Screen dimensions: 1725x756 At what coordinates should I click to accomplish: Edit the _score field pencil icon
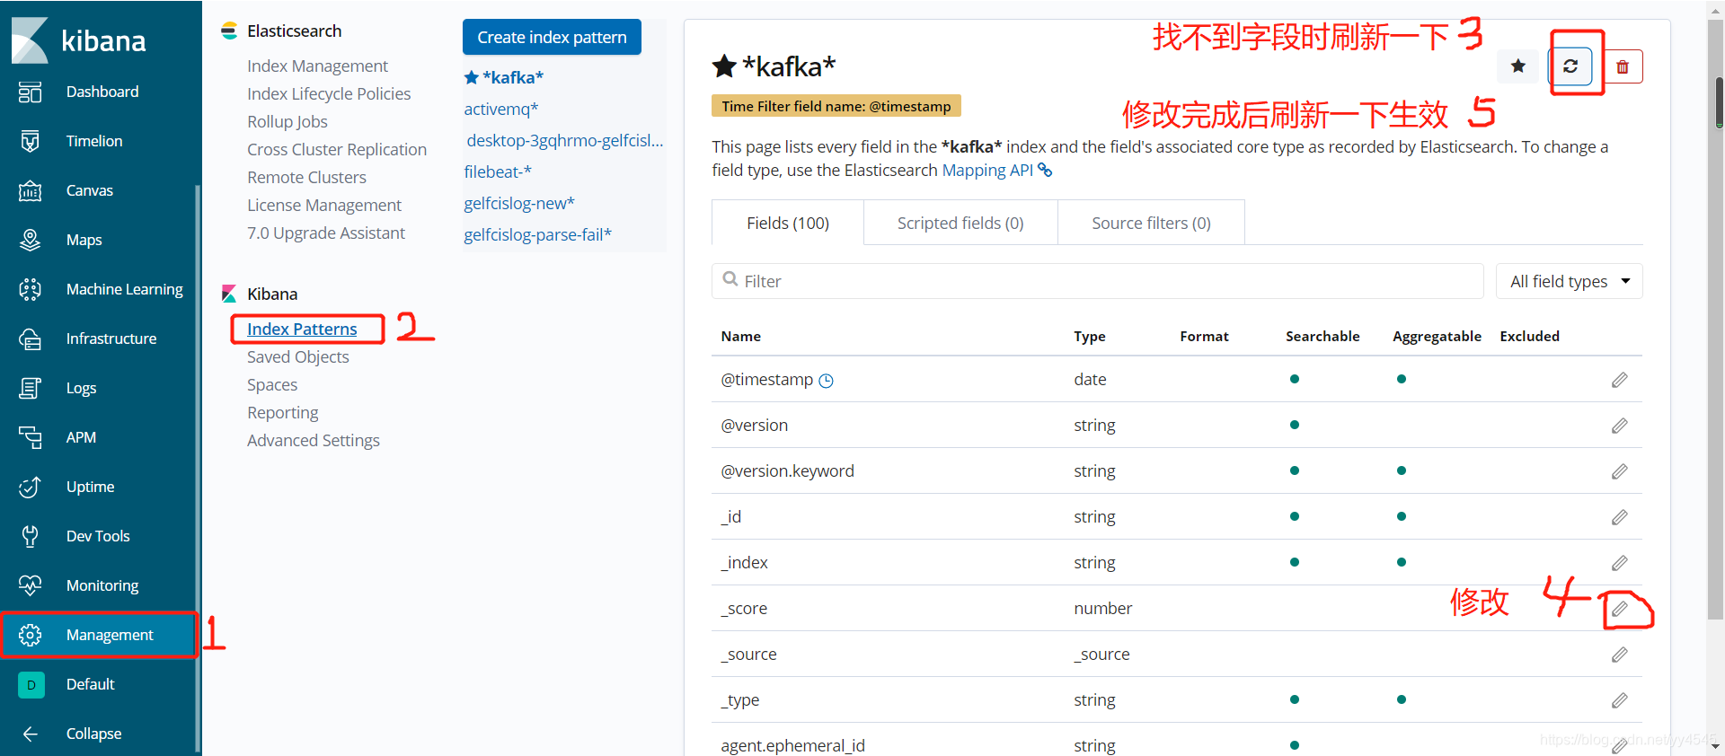(1619, 609)
